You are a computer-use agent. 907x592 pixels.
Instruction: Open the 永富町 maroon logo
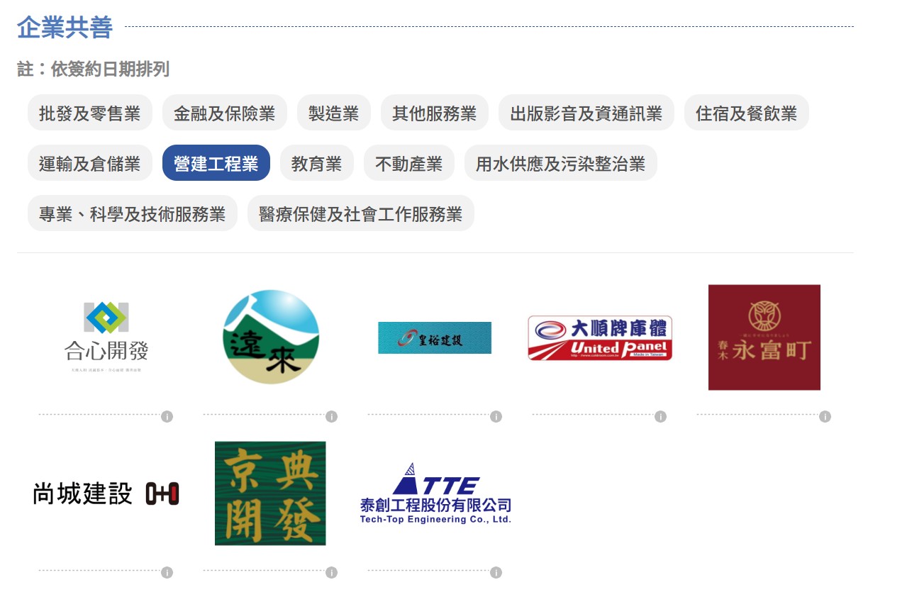click(764, 337)
